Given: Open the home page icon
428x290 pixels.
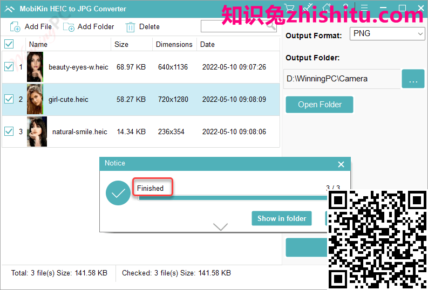Looking at the screenshot, I should [327, 8].
